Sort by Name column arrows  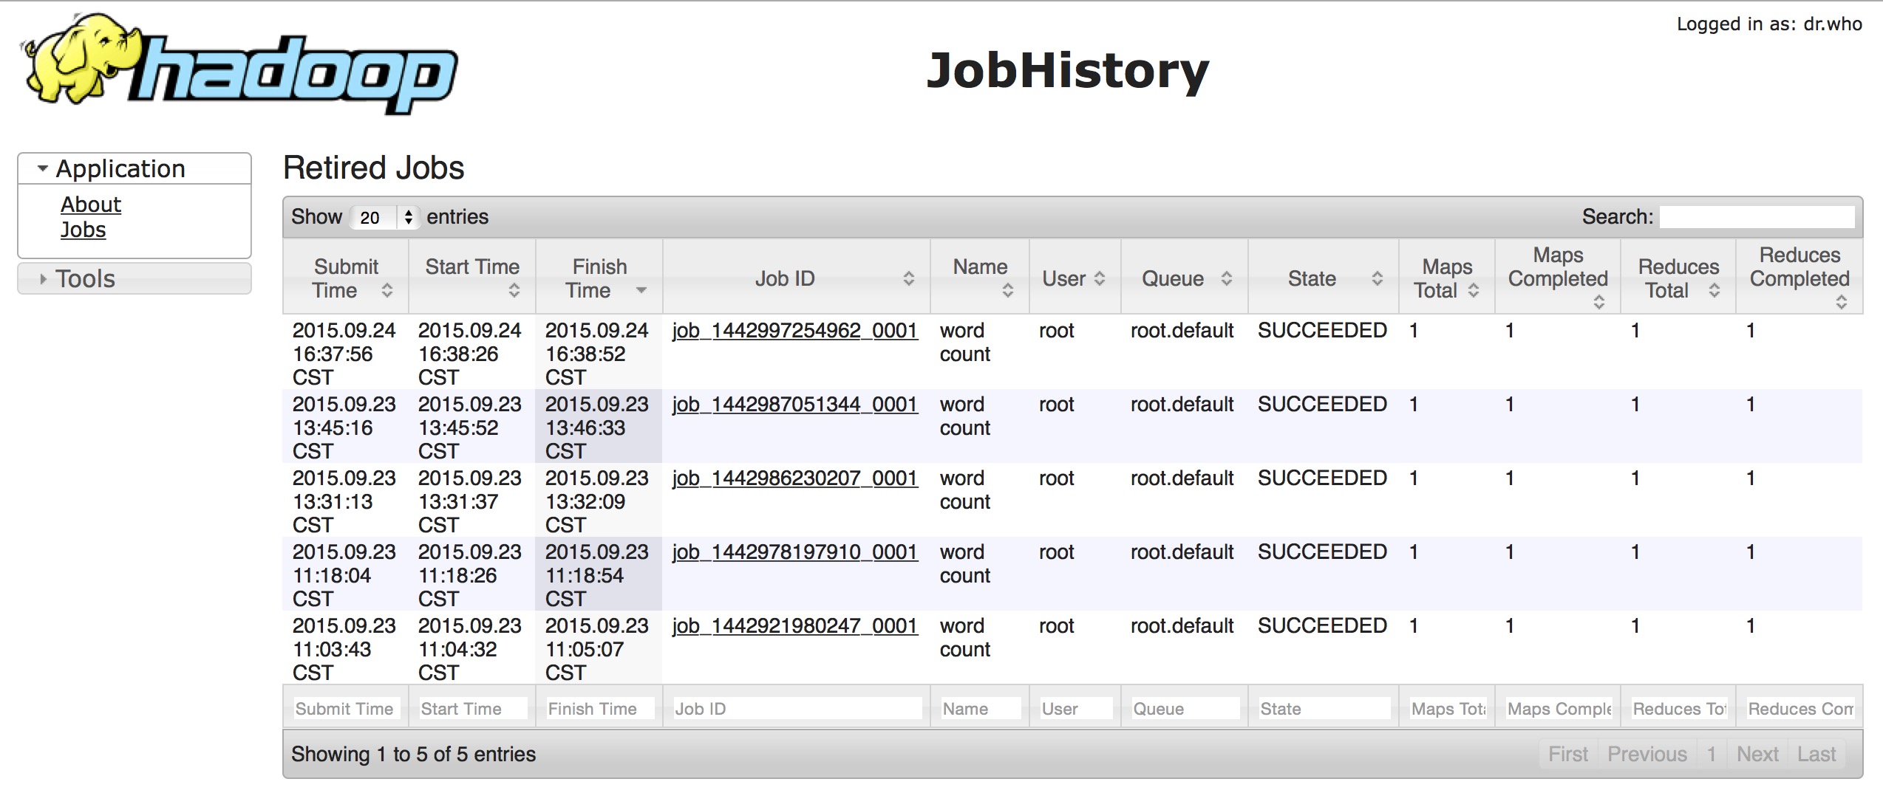pyautogui.click(x=1008, y=290)
